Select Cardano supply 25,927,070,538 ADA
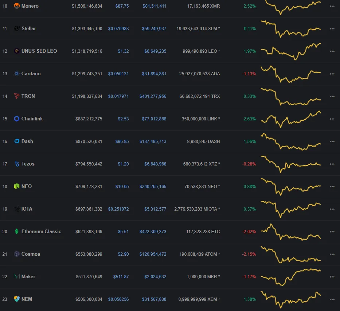 [199, 73]
